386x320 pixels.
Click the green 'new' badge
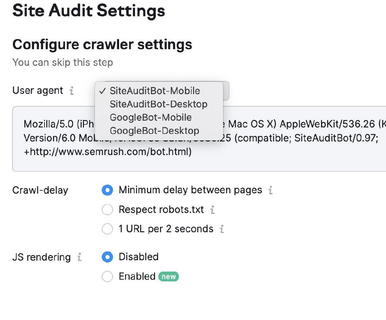(x=169, y=277)
